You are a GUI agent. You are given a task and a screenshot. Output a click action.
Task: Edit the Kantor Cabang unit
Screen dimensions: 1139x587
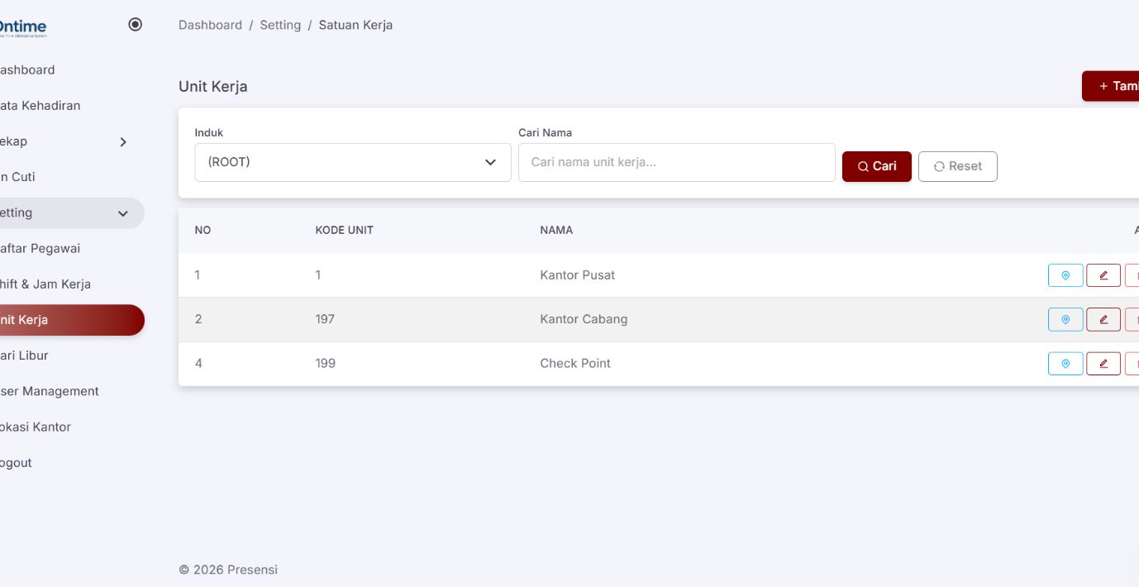point(1103,319)
